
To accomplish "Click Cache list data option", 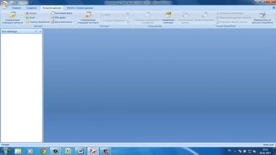I will [233, 18].
